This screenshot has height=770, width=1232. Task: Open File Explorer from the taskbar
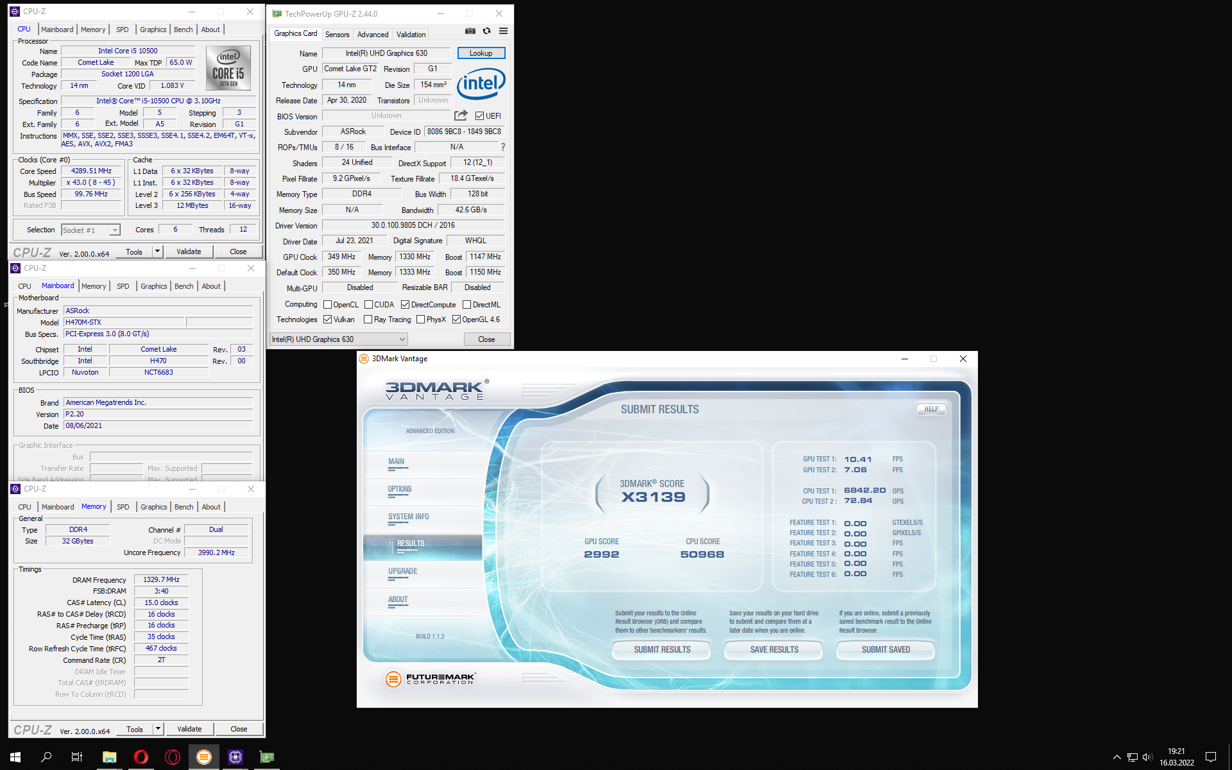pos(109,757)
